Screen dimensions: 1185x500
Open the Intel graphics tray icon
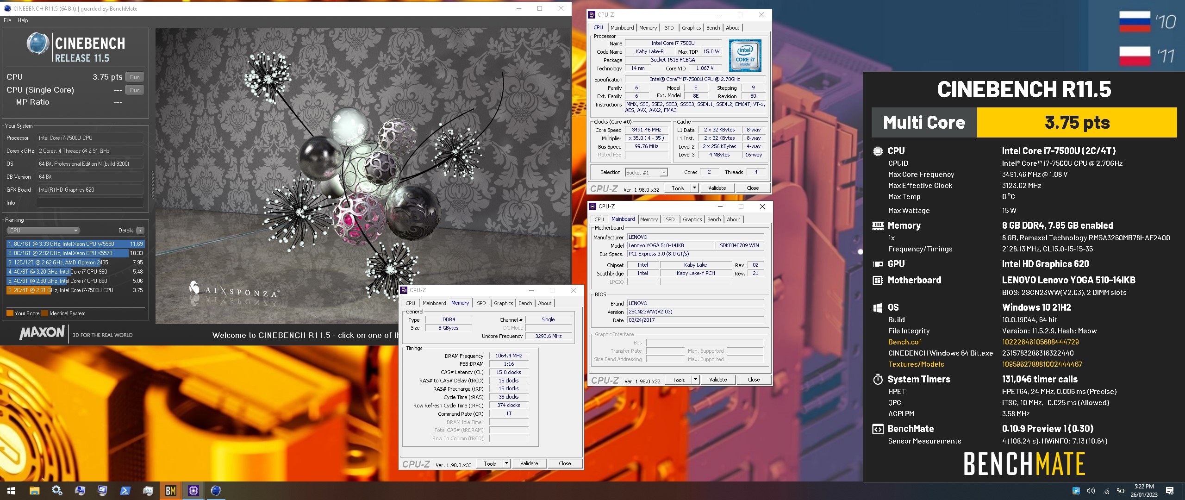(x=1076, y=491)
